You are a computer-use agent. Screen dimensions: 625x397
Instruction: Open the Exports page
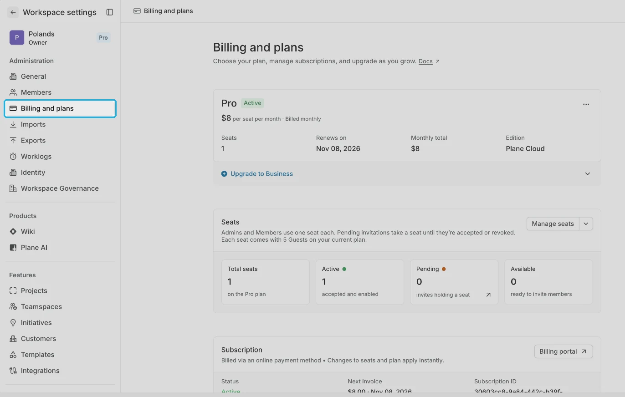click(x=60, y=140)
